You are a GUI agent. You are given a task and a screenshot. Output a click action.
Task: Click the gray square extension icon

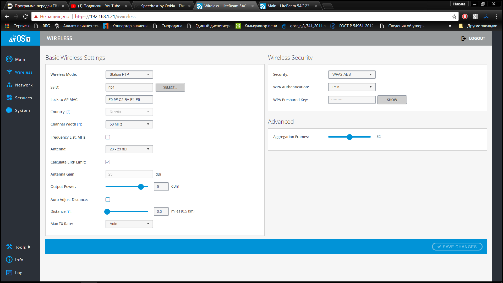click(x=475, y=17)
